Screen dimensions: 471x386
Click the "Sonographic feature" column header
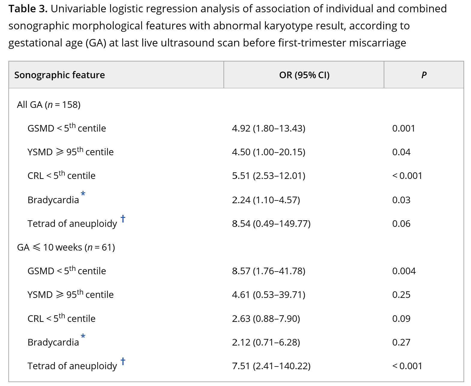(x=59, y=75)
